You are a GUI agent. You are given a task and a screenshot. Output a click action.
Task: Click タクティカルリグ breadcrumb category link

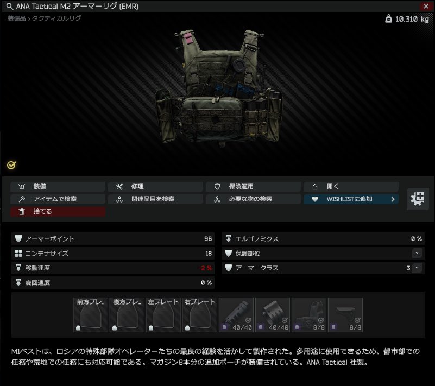pos(56,18)
